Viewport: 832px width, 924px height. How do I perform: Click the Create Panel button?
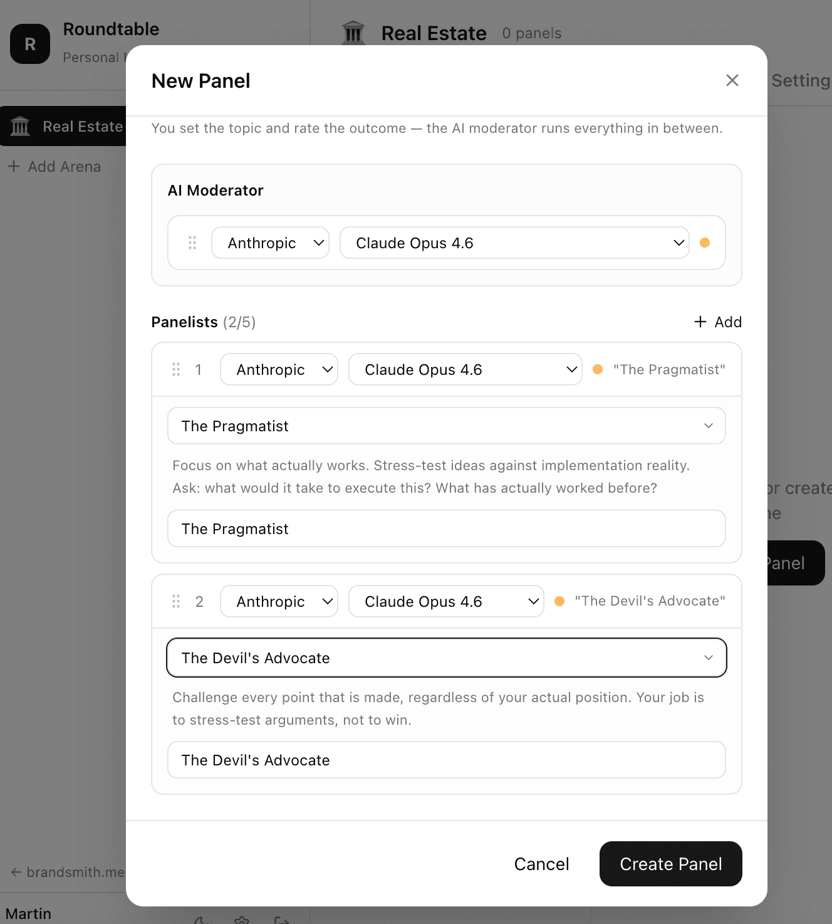670,864
